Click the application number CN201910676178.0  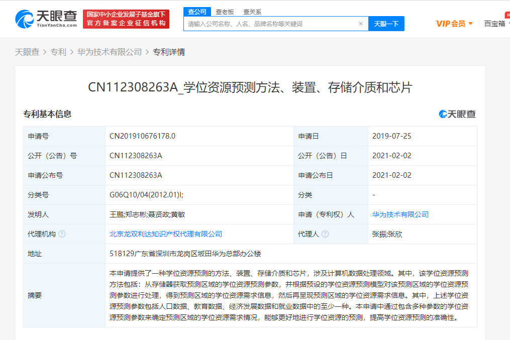[143, 136]
